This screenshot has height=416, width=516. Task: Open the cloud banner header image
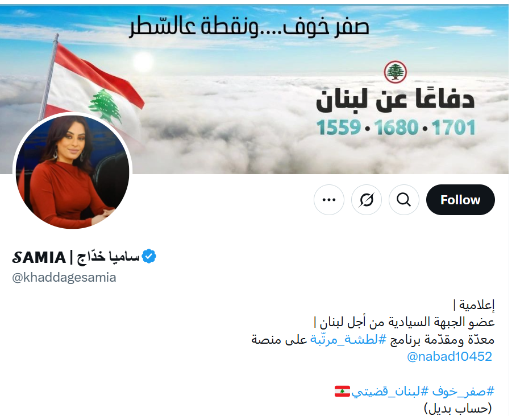[x=254, y=89]
